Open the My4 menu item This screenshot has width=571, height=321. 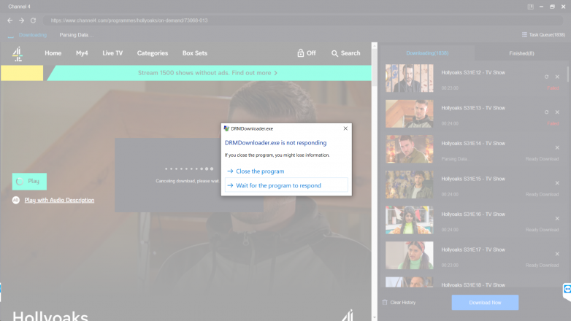[x=82, y=53]
